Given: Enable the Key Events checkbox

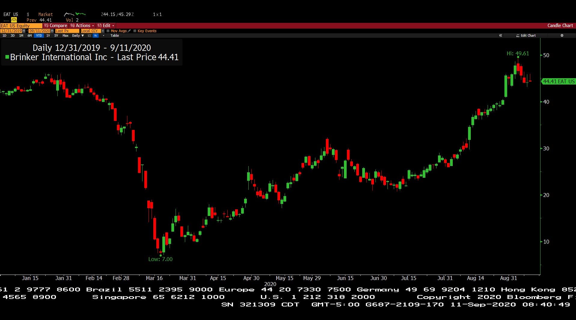Looking at the screenshot, I should [x=135, y=31].
